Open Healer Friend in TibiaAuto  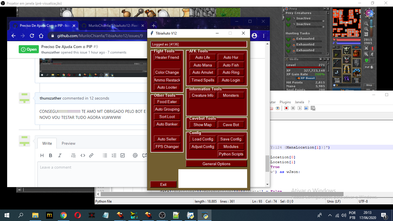coord(167,57)
